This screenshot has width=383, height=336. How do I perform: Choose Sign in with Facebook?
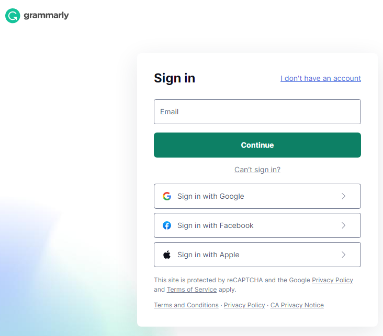pyautogui.click(x=257, y=225)
